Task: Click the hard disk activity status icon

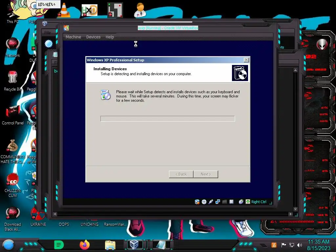Action: point(197,202)
